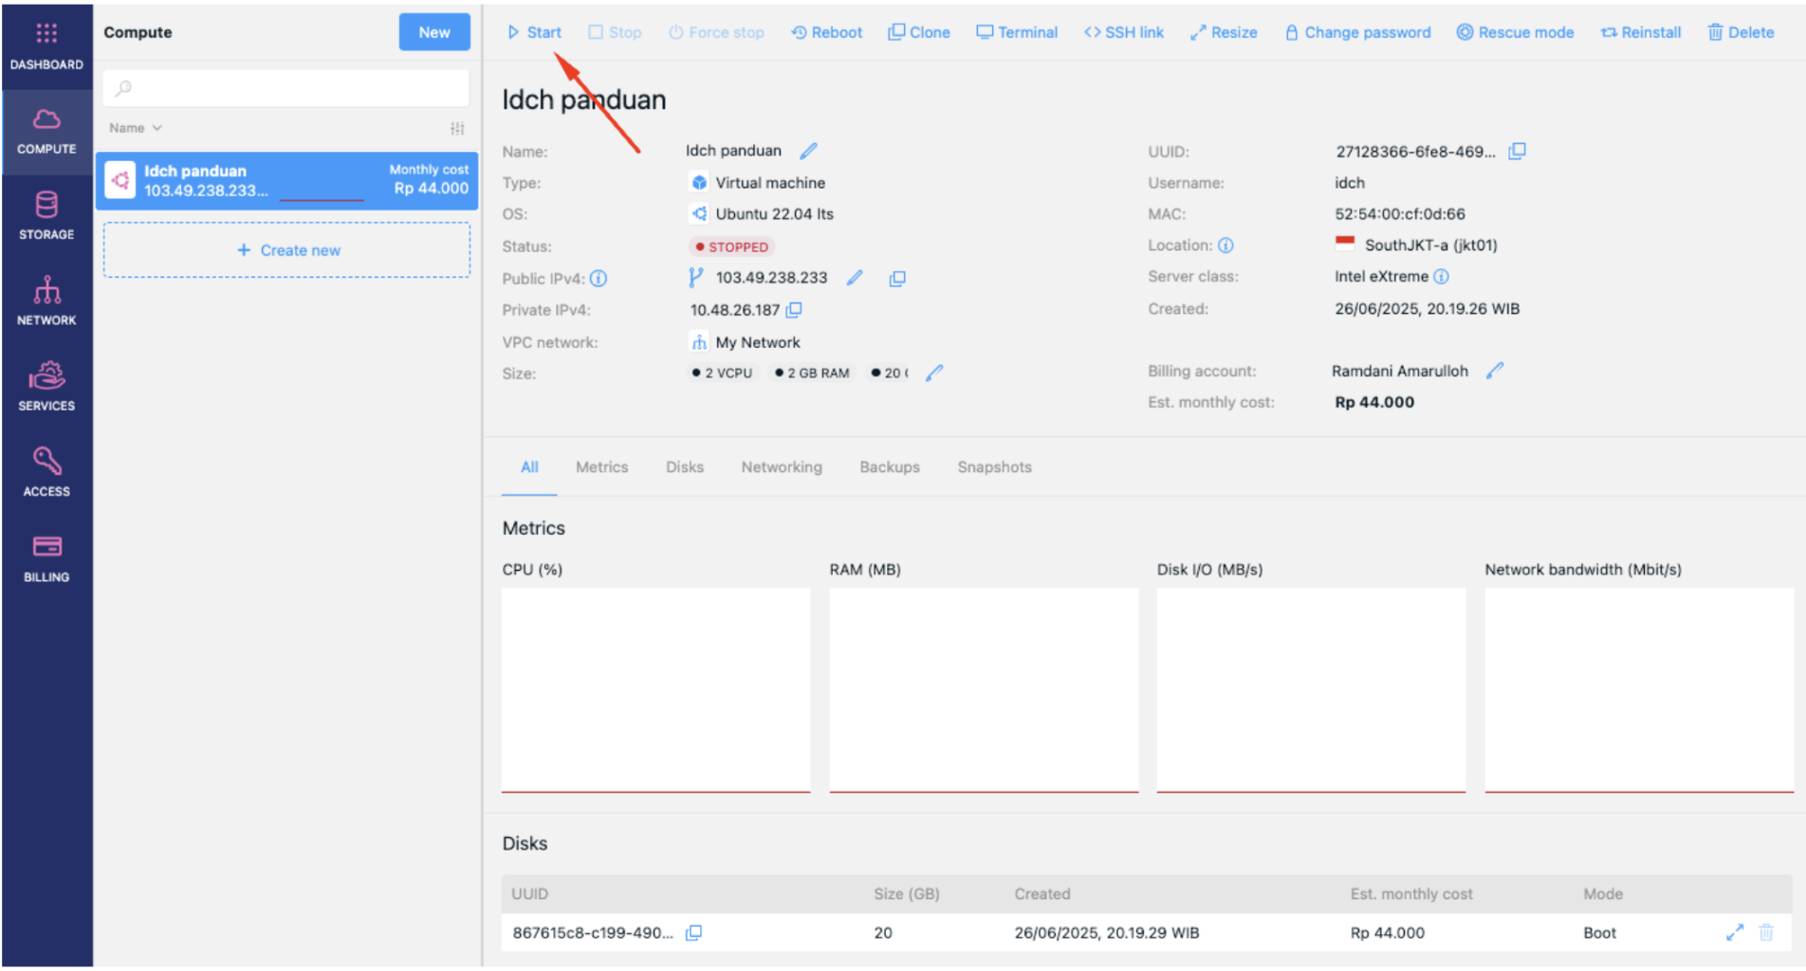
Task: Select the Idch panduan instance in the list
Action: [286, 180]
